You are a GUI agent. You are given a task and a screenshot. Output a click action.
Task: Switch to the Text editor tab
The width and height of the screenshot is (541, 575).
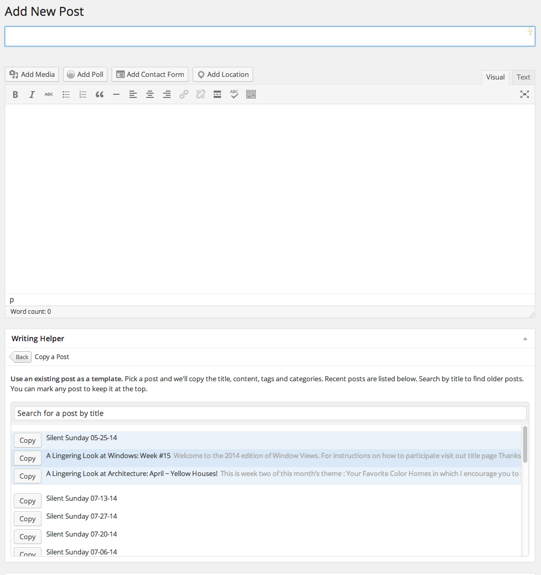point(523,77)
